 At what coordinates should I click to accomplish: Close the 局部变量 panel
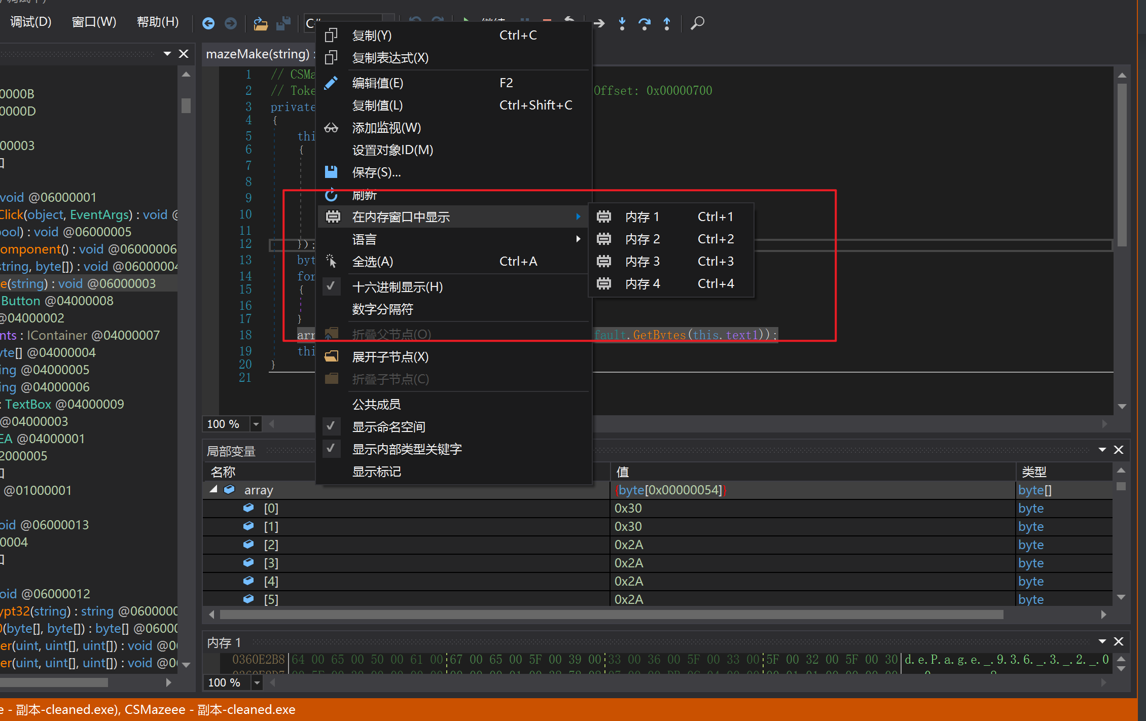(x=1119, y=450)
